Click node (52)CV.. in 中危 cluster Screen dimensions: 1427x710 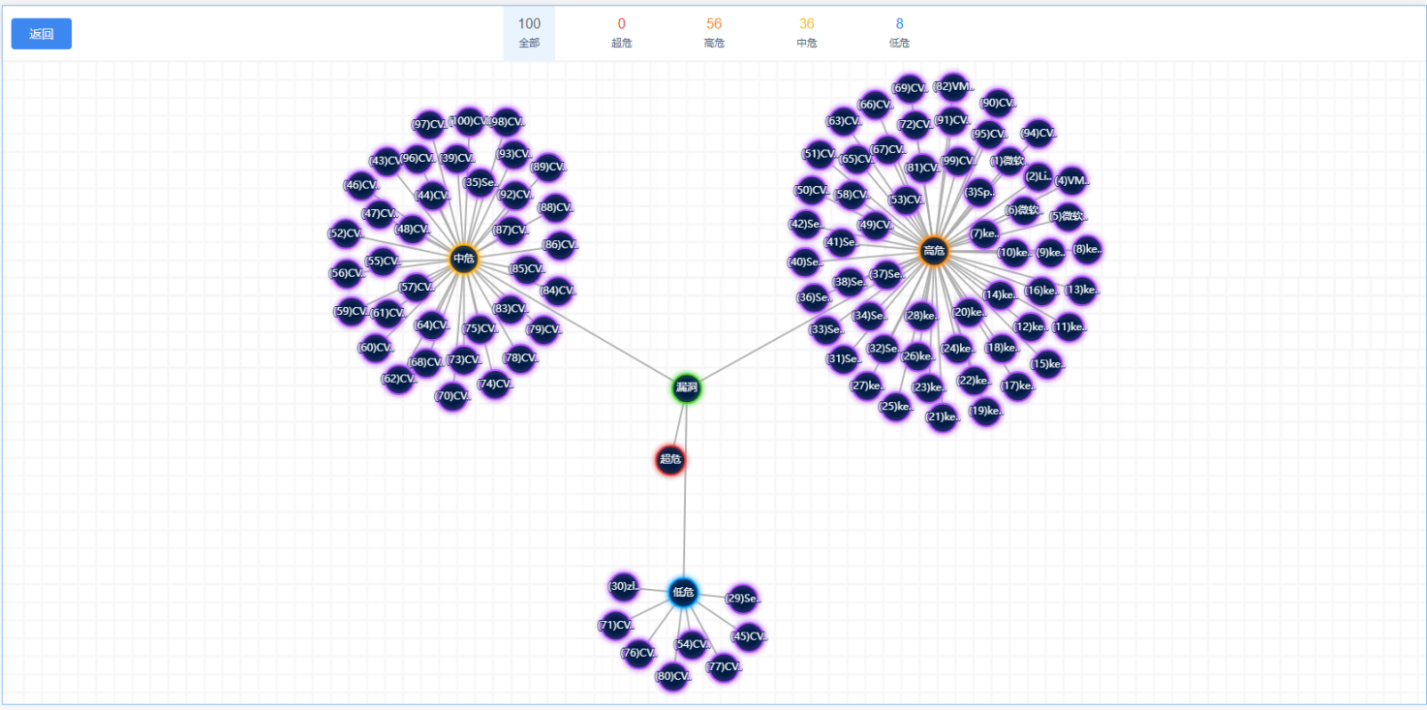(345, 233)
